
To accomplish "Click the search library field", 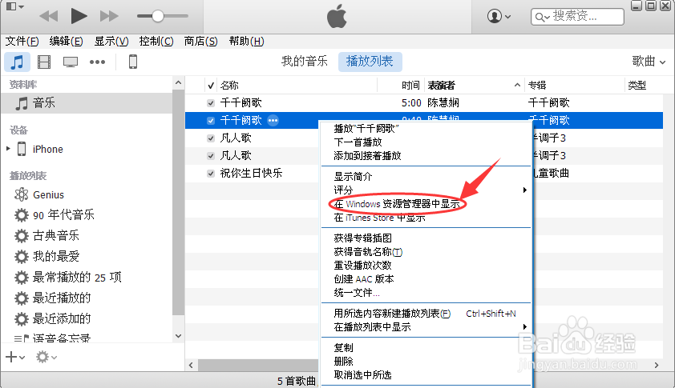I will [577, 16].
